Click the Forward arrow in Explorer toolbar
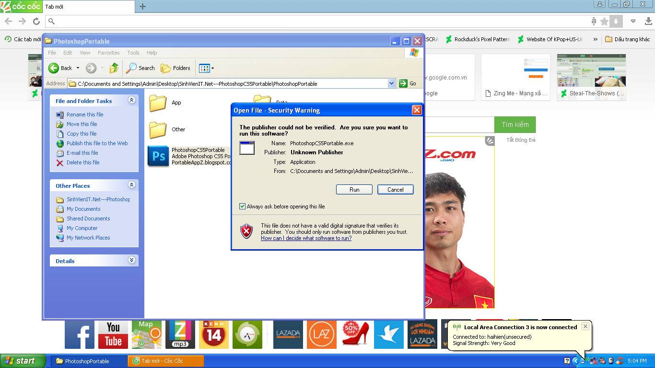This screenshot has width=655, height=368. [x=91, y=68]
